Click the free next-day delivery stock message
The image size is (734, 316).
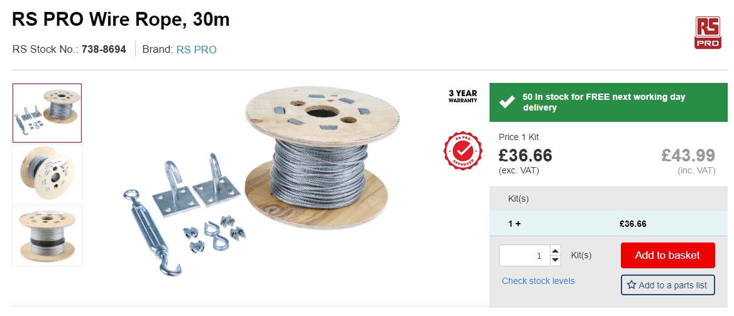(x=603, y=102)
